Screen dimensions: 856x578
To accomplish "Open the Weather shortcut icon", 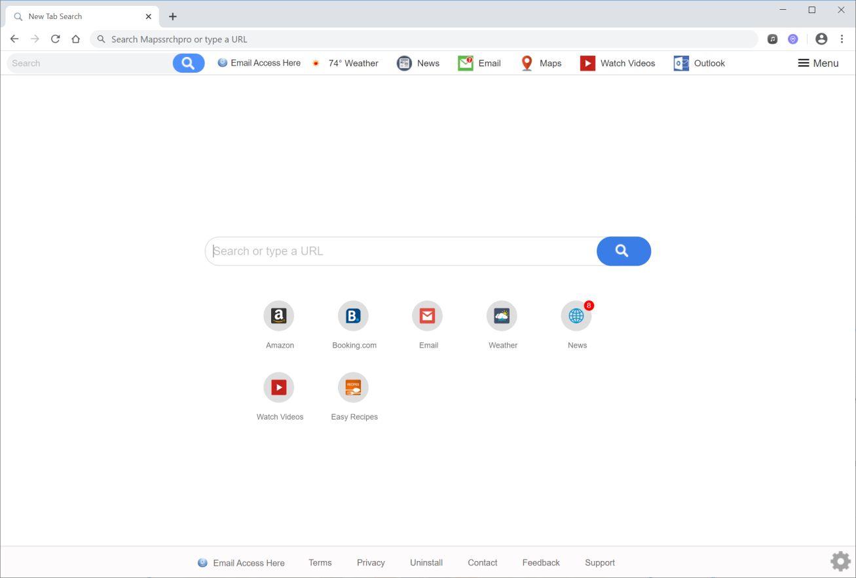I will 502,316.
